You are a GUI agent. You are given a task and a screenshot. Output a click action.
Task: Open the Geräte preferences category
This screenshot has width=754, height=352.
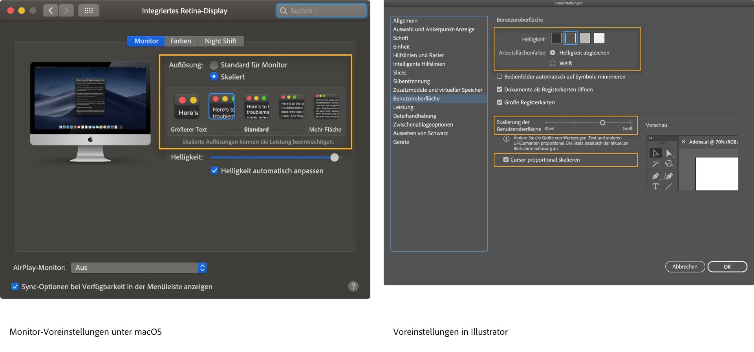coord(439,142)
